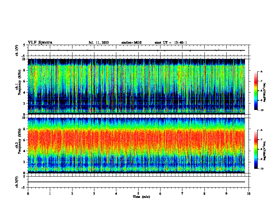This screenshot has width=280, height=217.
Task: Click the '-10' label on ch.1 color bar
Action: (x=262, y=110)
